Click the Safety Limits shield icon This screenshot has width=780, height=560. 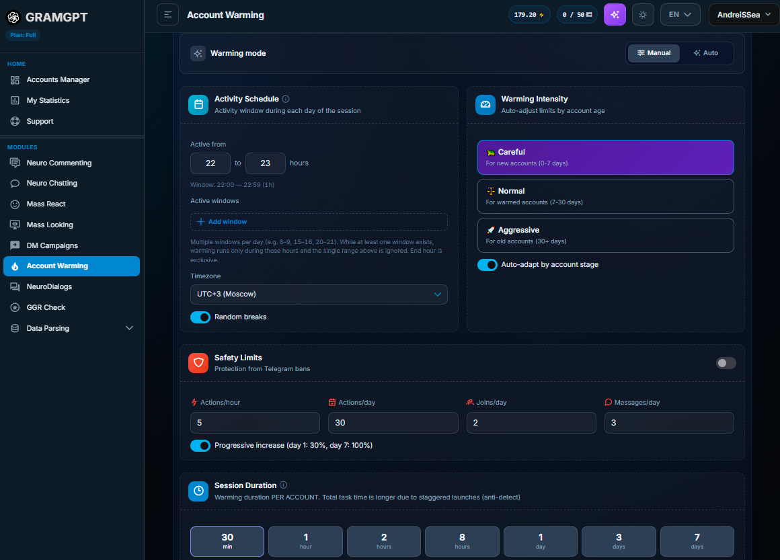click(198, 363)
